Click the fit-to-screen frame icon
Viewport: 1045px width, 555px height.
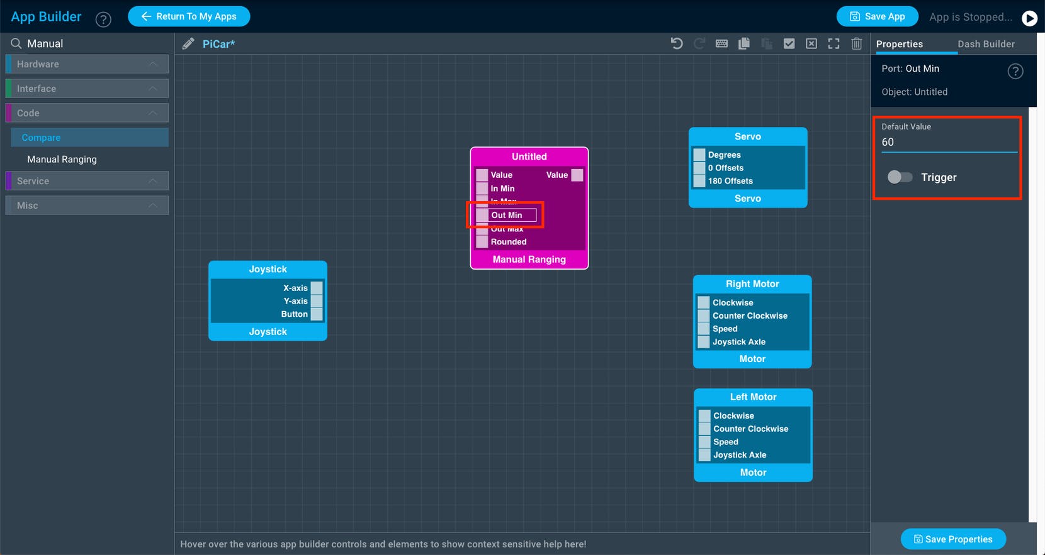tap(834, 43)
